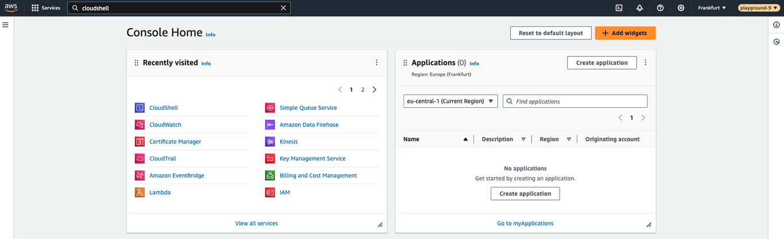
Task: Click the Lambda service icon
Action: point(139,193)
